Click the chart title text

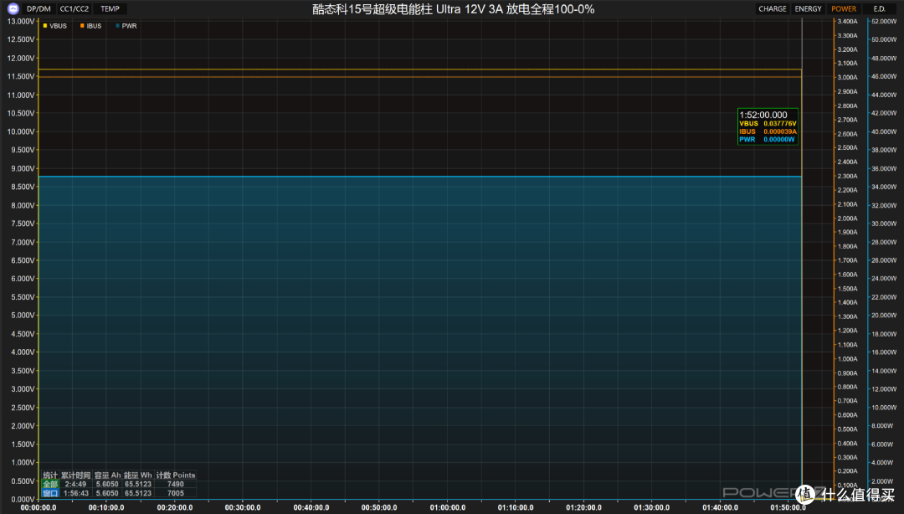coord(453,9)
